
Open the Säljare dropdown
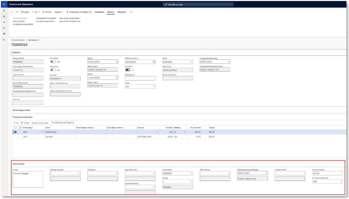pos(116,62)
